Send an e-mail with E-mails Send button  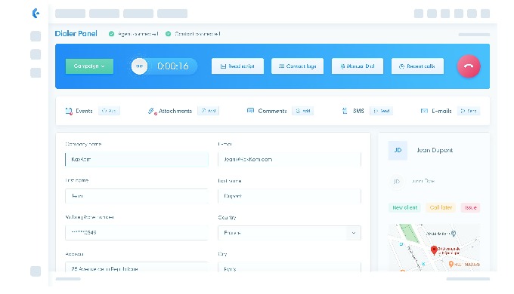click(469, 111)
